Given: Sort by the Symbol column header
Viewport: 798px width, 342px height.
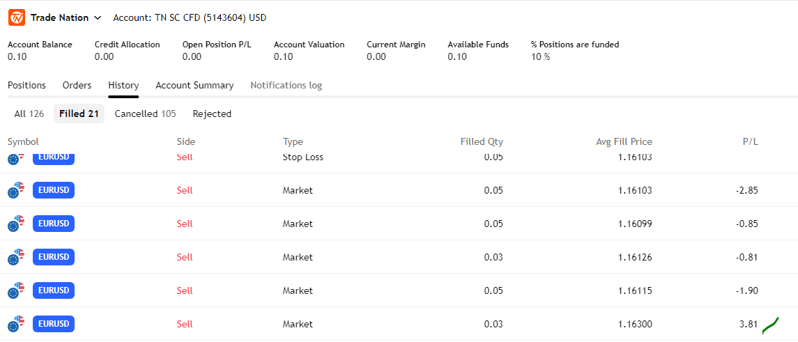Looking at the screenshot, I should click(23, 141).
